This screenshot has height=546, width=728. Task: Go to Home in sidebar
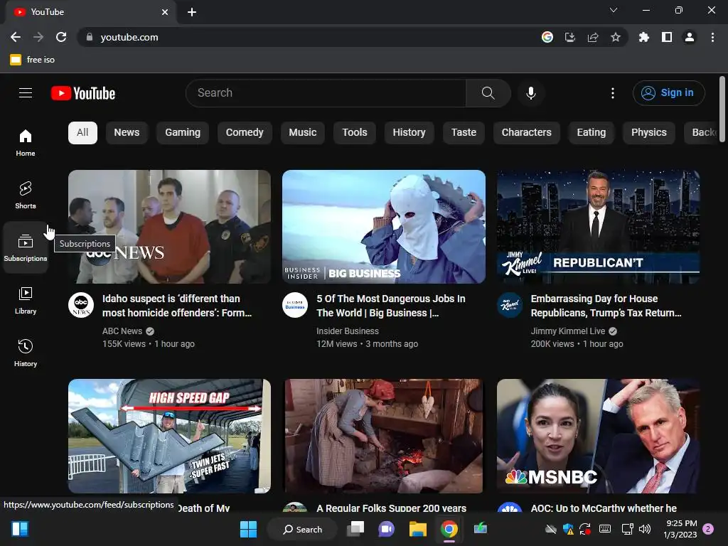(26, 143)
